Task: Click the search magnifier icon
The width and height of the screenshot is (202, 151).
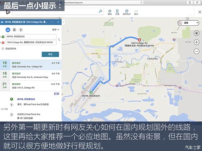Action: pyautogui.click(x=100, y=11)
